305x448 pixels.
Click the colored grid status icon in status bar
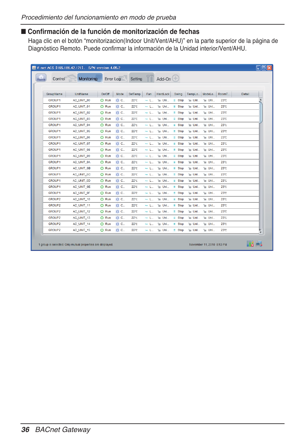250,244
